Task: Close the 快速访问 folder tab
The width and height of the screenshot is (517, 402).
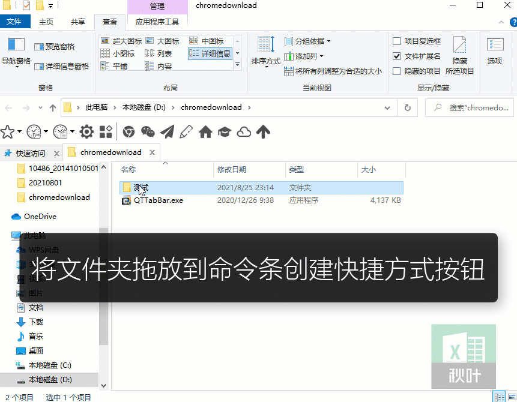Action: pos(56,154)
